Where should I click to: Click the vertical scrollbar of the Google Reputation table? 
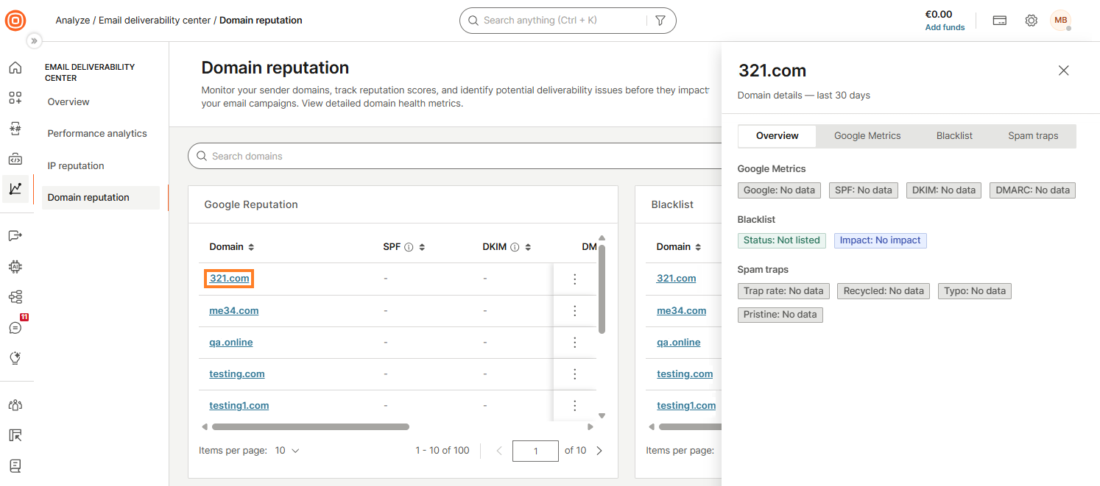[x=602, y=289]
